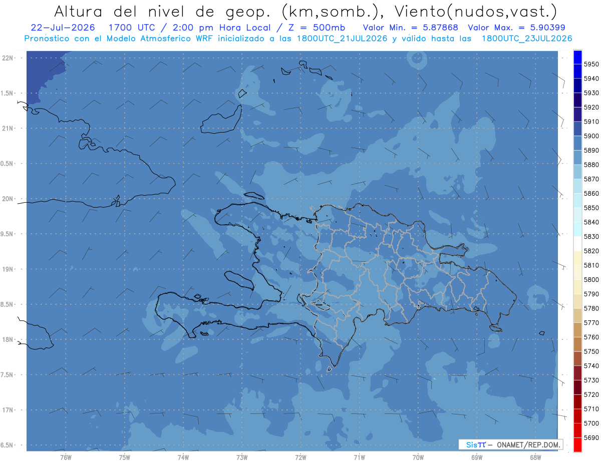Pick the bright blue colorbar swatch above 5950
The height and width of the screenshot is (464, 601).
click(577, 57)
